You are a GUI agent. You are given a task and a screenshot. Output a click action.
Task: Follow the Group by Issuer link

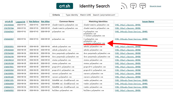(x=155, y=6)
